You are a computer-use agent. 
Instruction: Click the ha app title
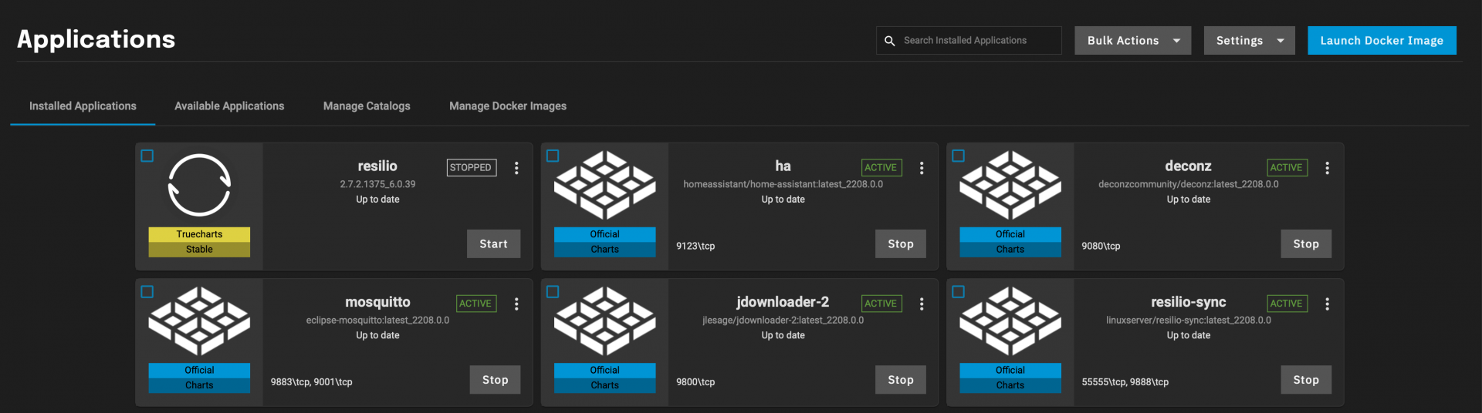click(783, 166)
